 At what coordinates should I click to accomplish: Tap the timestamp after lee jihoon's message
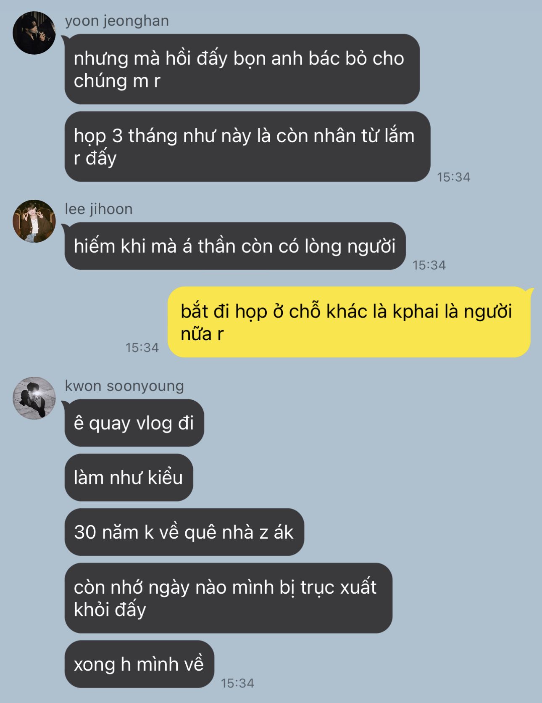point(429,265)
